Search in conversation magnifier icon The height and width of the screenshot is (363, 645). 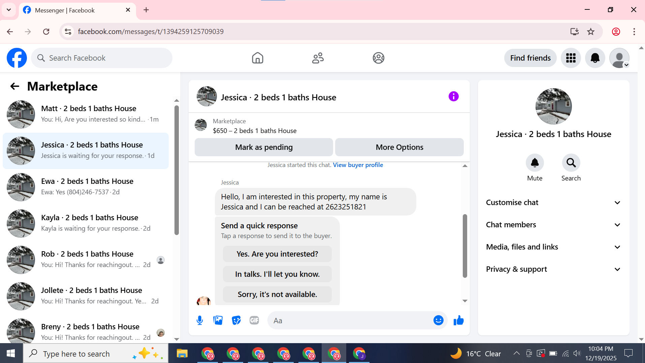point(571,163)
